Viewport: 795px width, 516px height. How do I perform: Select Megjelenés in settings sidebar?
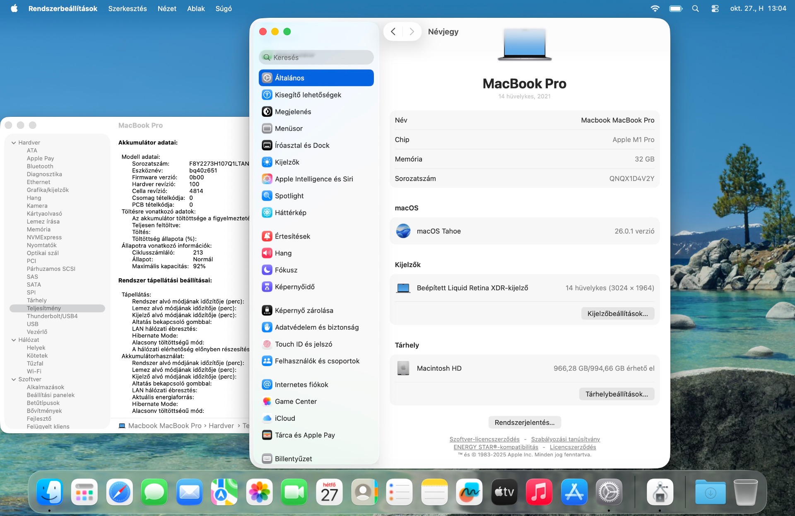click(x=293, y=112)
